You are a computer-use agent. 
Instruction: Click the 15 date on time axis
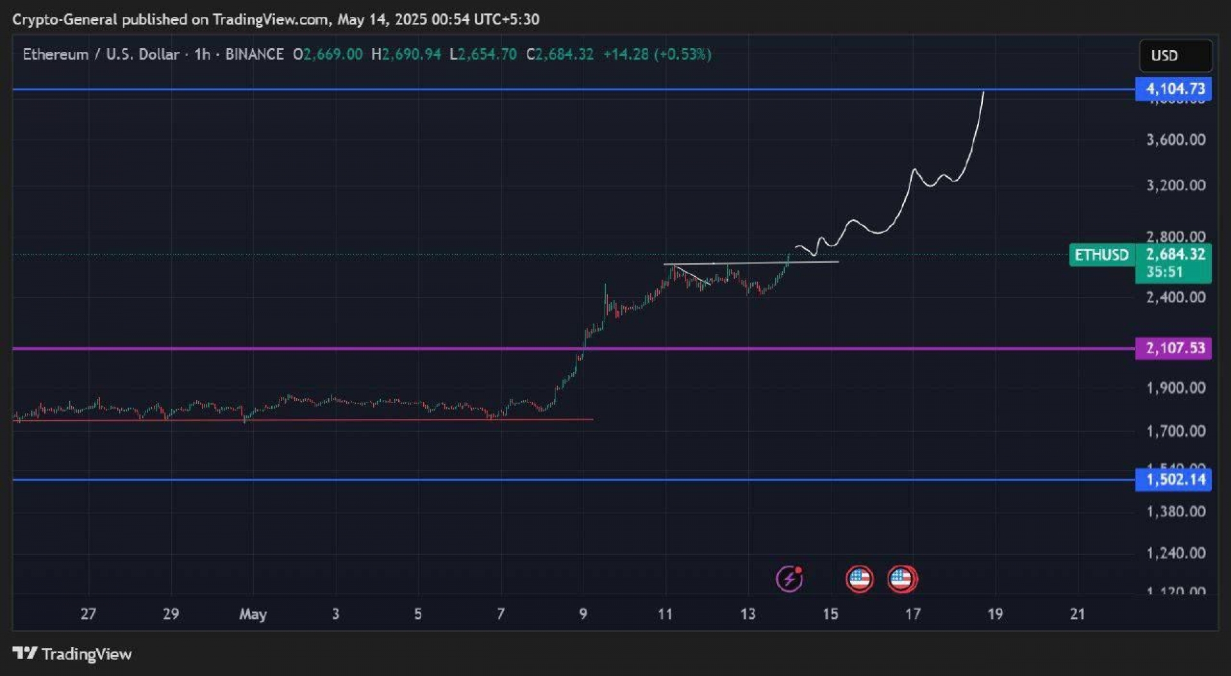(x=830, y=614)
